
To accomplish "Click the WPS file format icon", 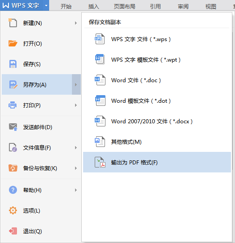I will click(100, 39).
